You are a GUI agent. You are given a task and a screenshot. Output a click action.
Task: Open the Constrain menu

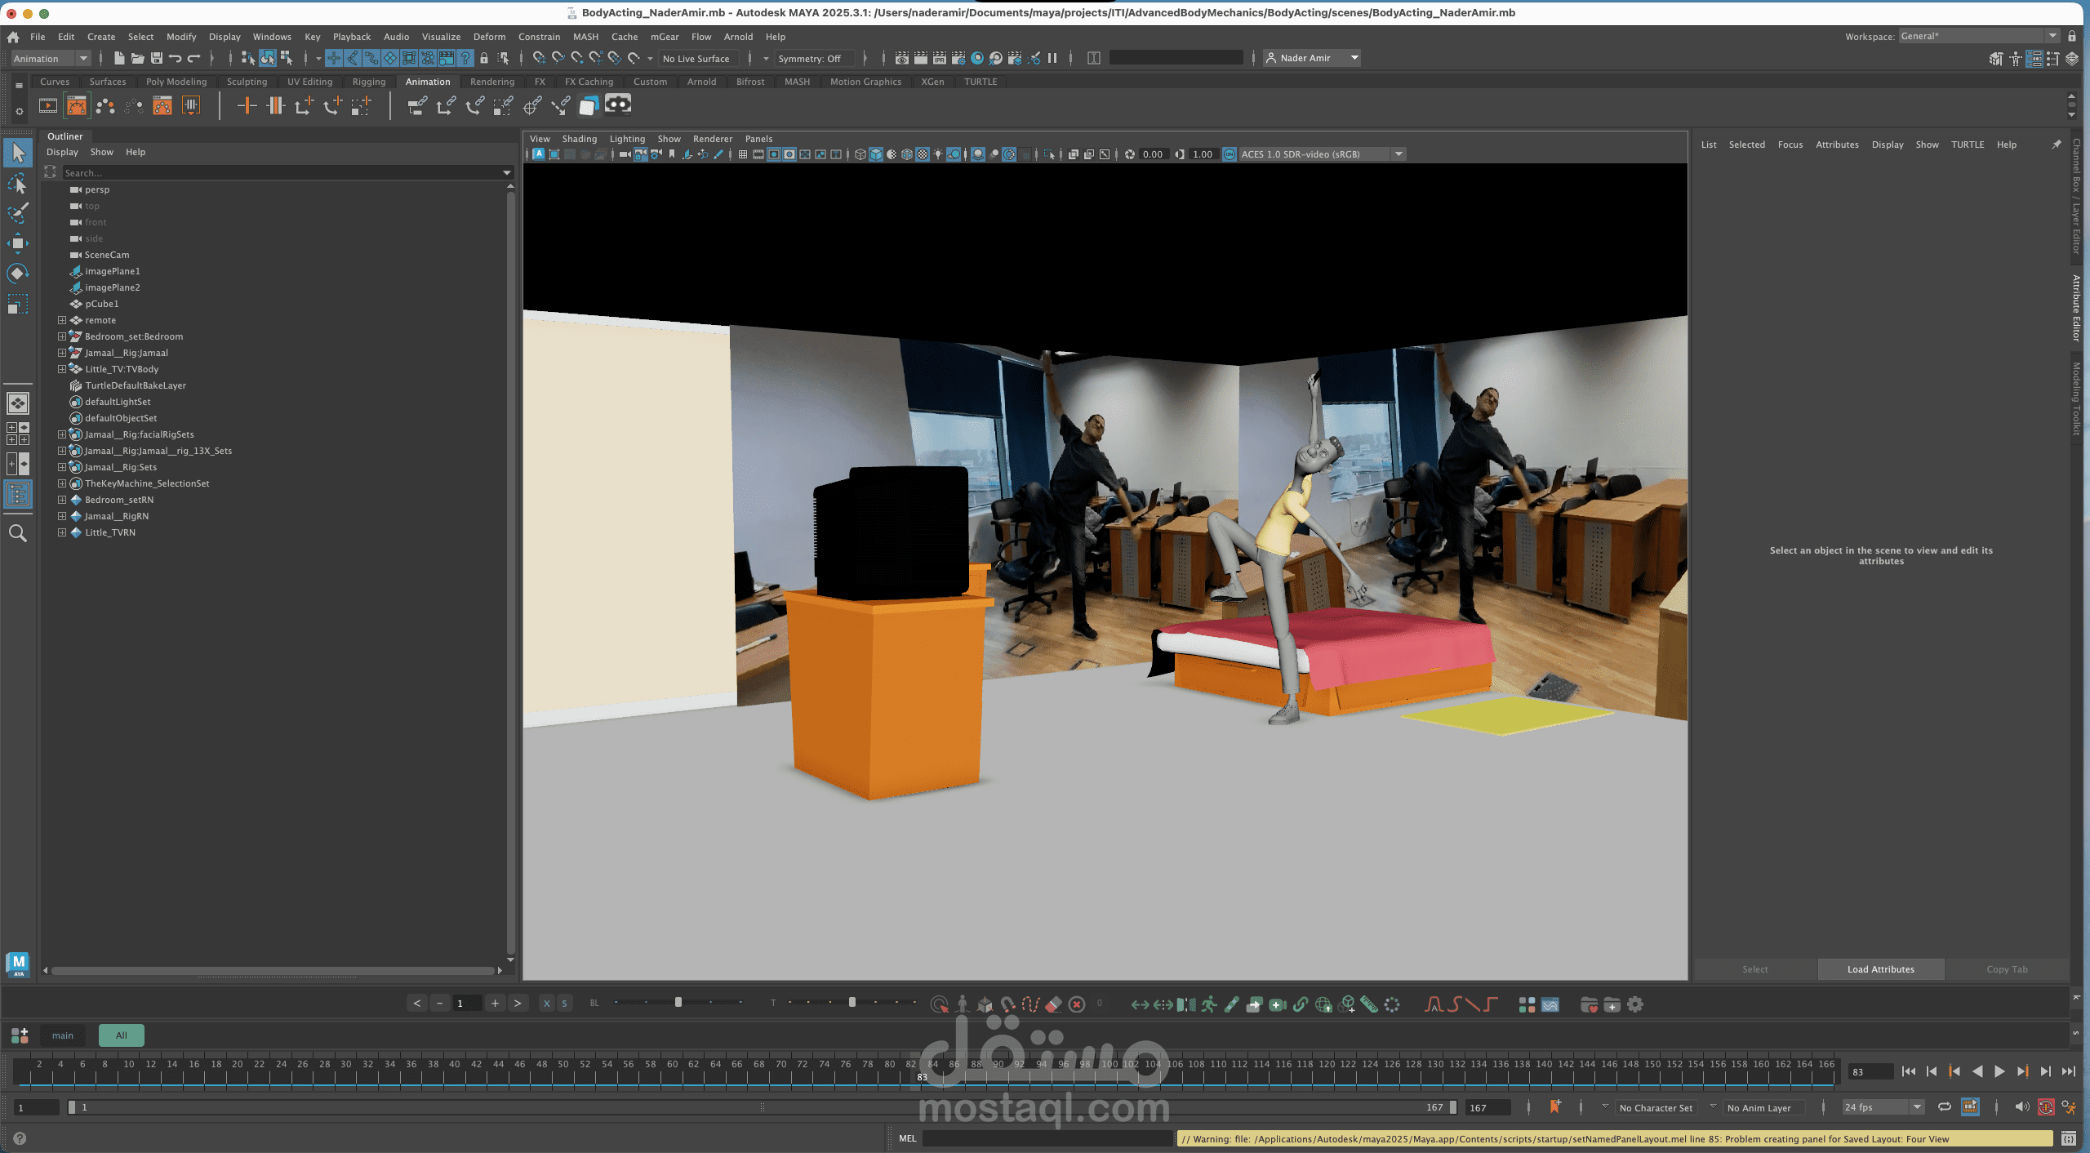539,37
